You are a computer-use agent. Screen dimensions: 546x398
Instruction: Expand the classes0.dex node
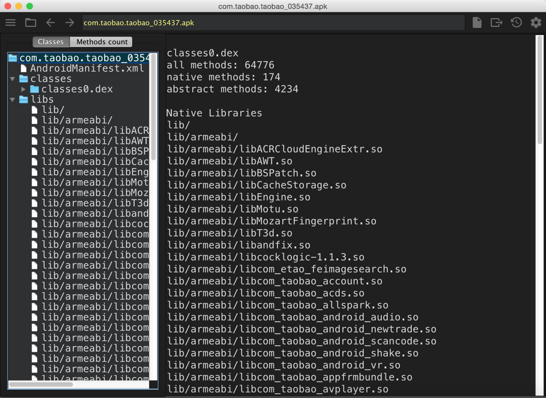point(23,89)
